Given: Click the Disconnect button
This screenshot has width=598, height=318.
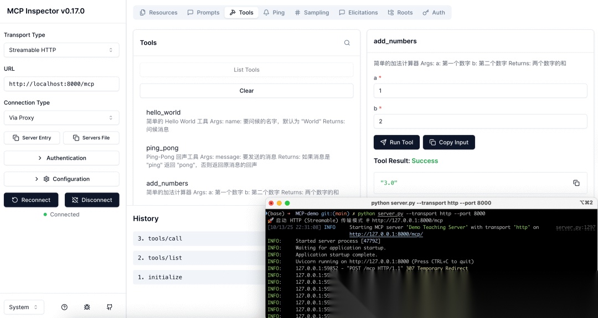Looking at the screenshot, I should 92,200.
